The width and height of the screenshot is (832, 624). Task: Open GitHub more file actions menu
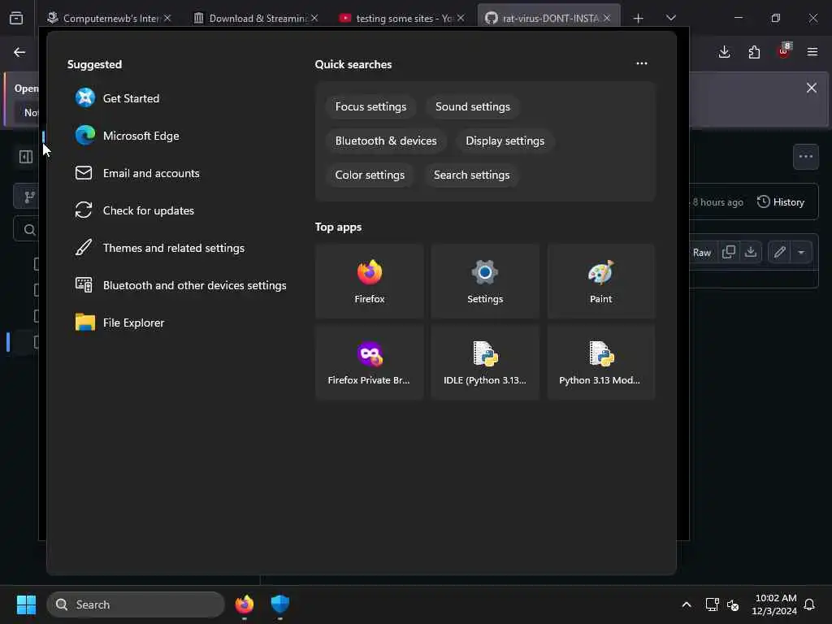point(805,157)
